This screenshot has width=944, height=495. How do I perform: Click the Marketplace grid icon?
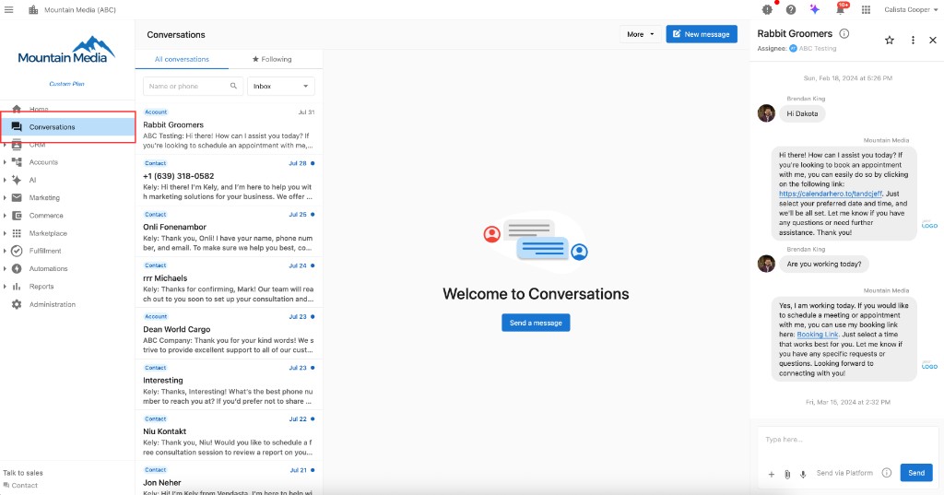click(x=17, y=233)
